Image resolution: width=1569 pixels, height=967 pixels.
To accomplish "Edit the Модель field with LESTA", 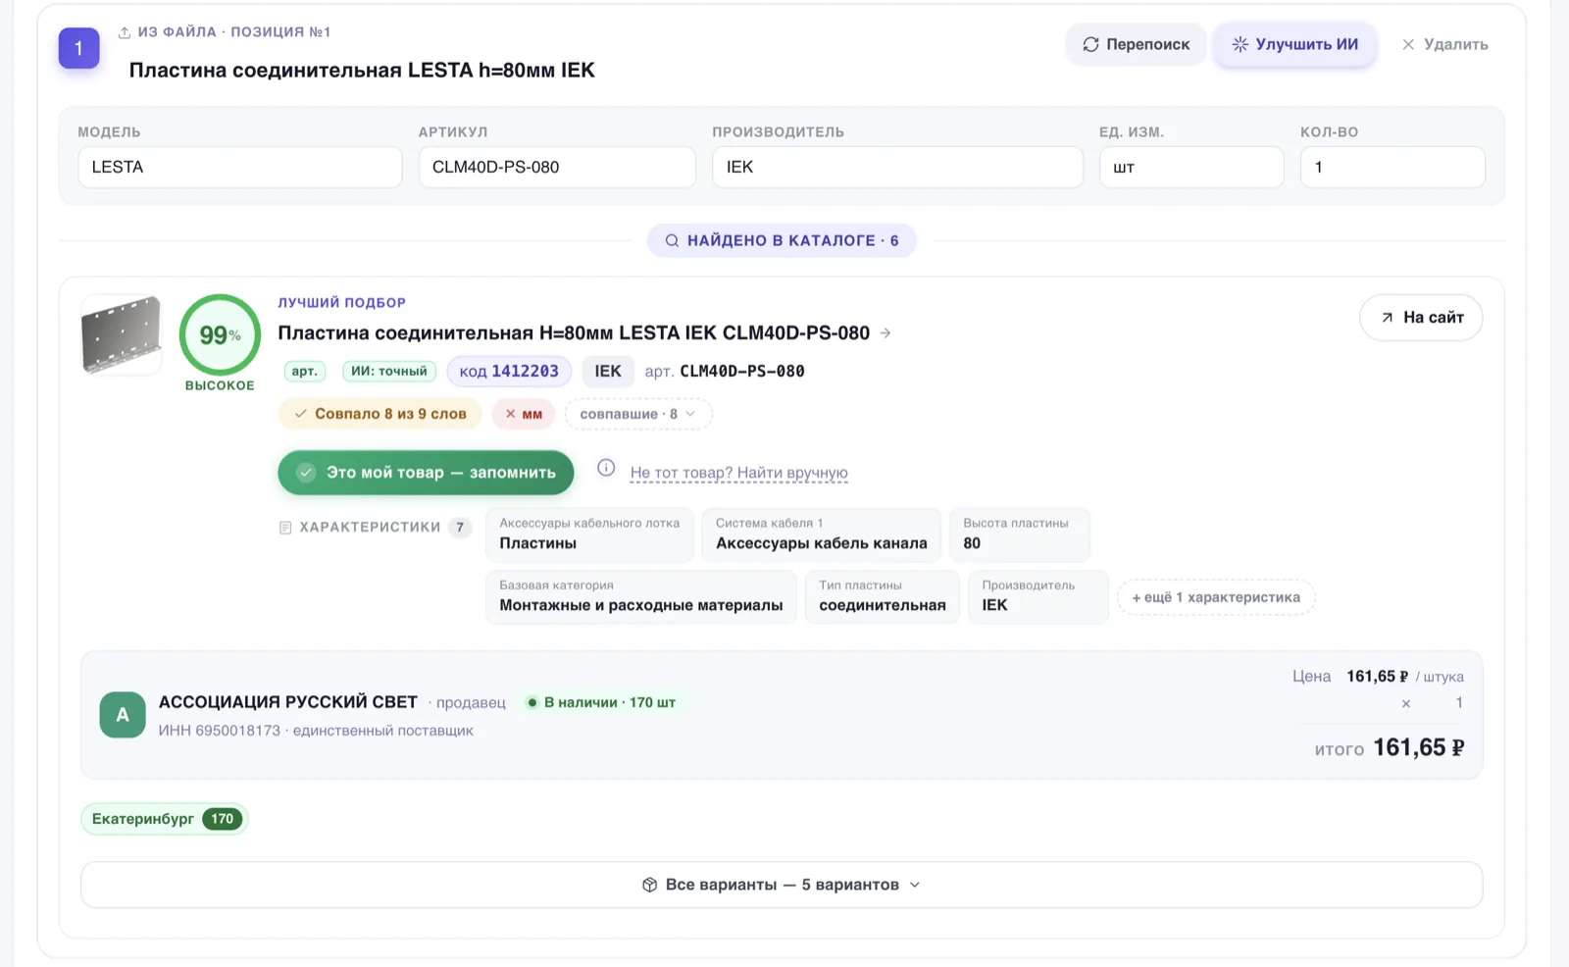I will (x=240, y=167).
